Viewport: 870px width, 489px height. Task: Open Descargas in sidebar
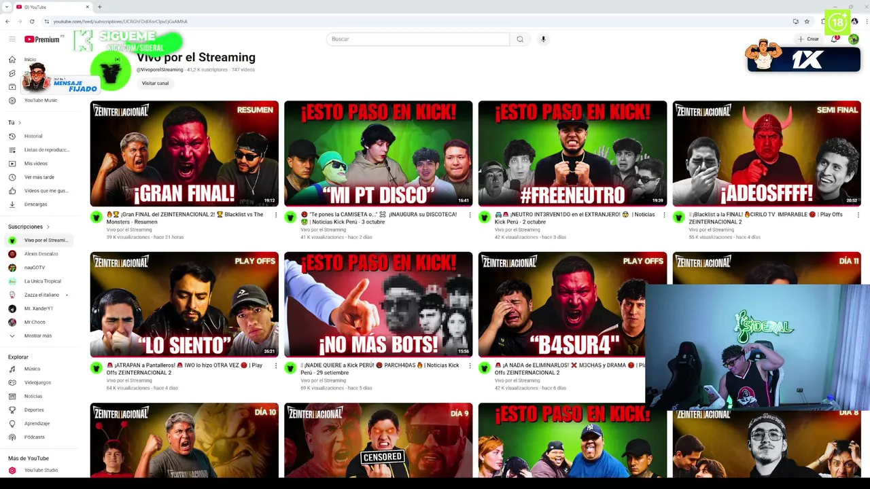[35, 204]
